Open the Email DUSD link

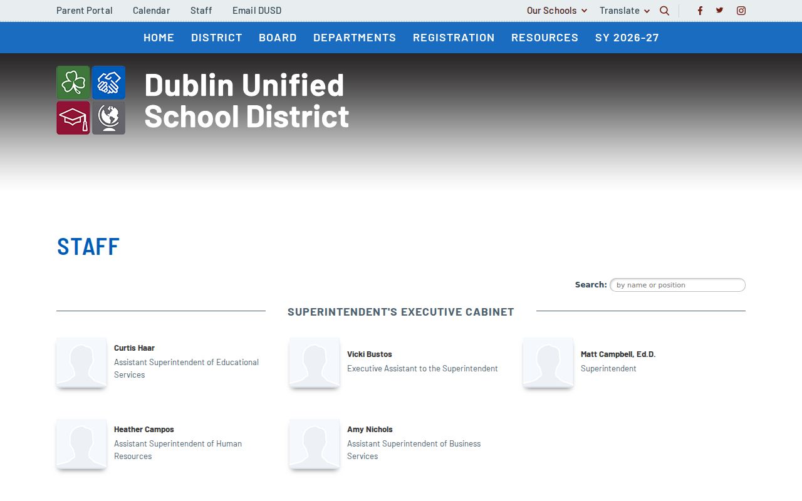(x=257, y=11)
